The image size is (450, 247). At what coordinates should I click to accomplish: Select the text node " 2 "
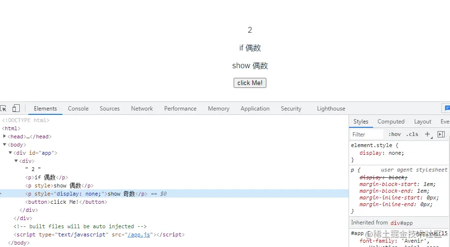pos(33,169)
